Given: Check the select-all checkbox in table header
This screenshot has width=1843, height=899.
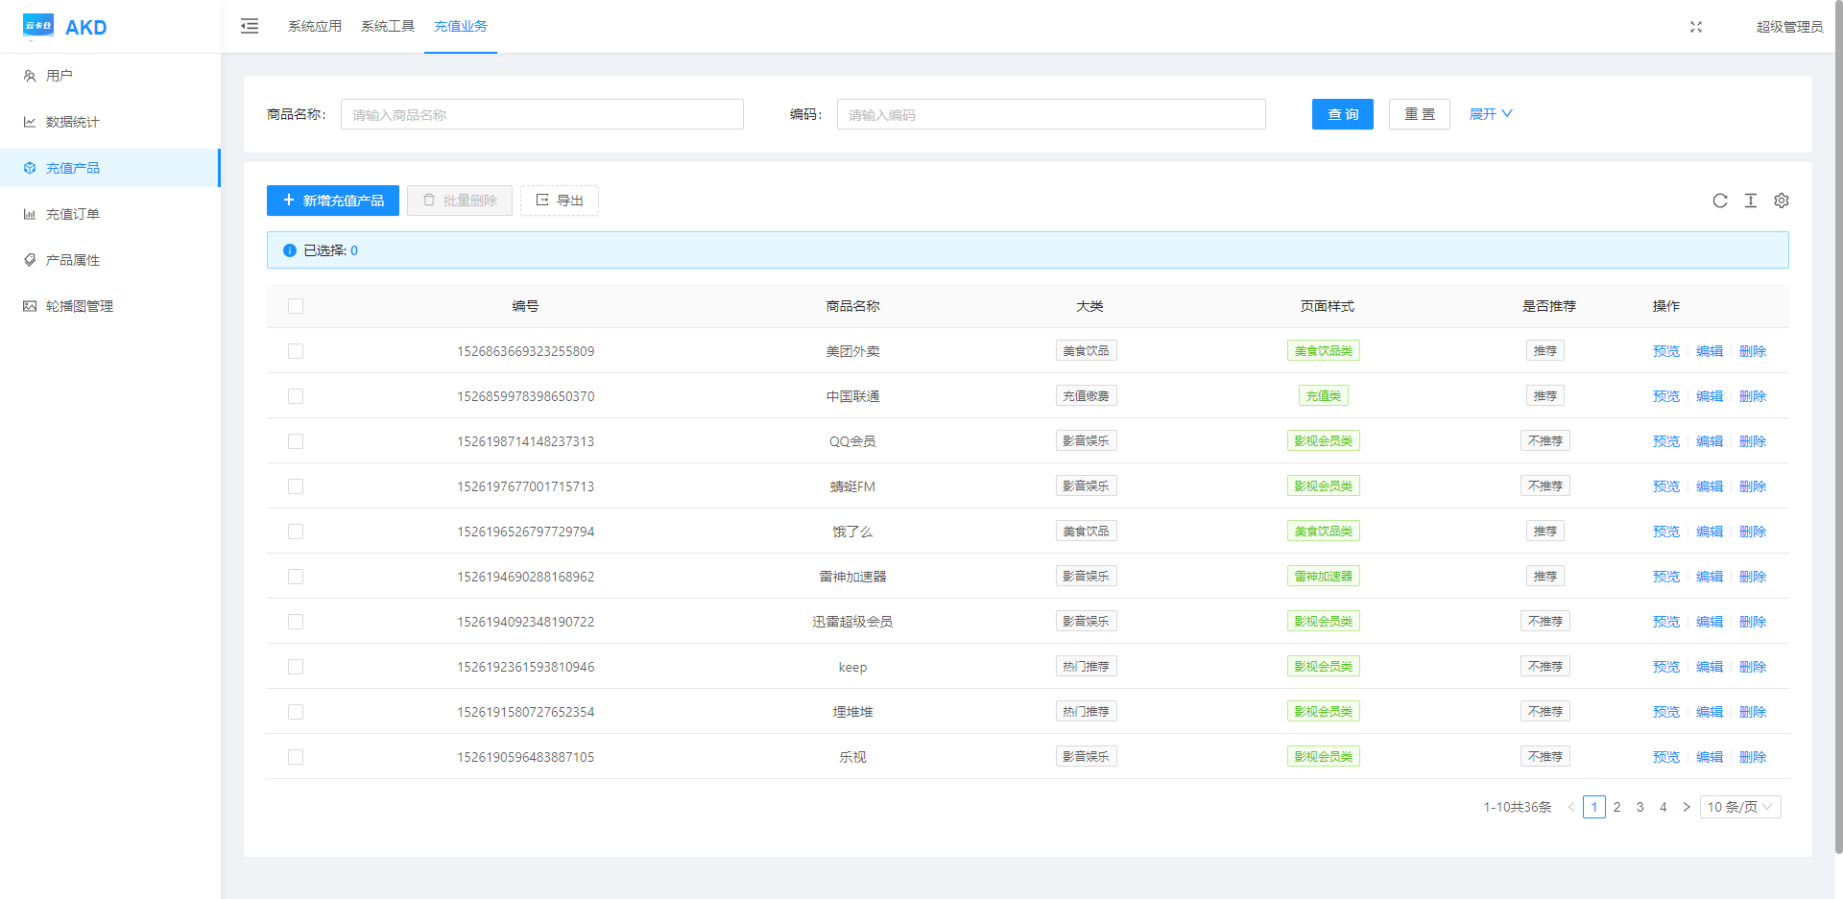Looking at the screenshot, I should point(296,306).
